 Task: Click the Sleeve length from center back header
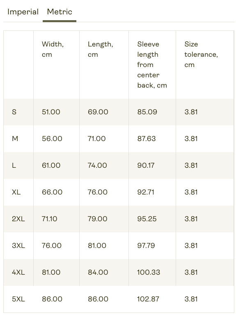tap(152, 65)
